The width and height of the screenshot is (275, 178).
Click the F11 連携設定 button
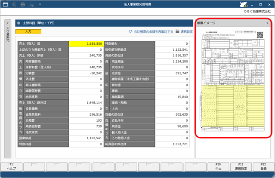coord(241,167)
